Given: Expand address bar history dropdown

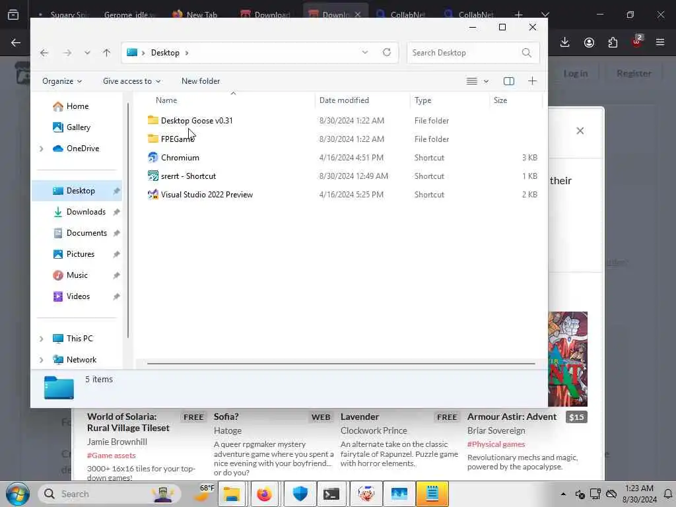Looking at the screenshot, I should [x=365, y=52].
